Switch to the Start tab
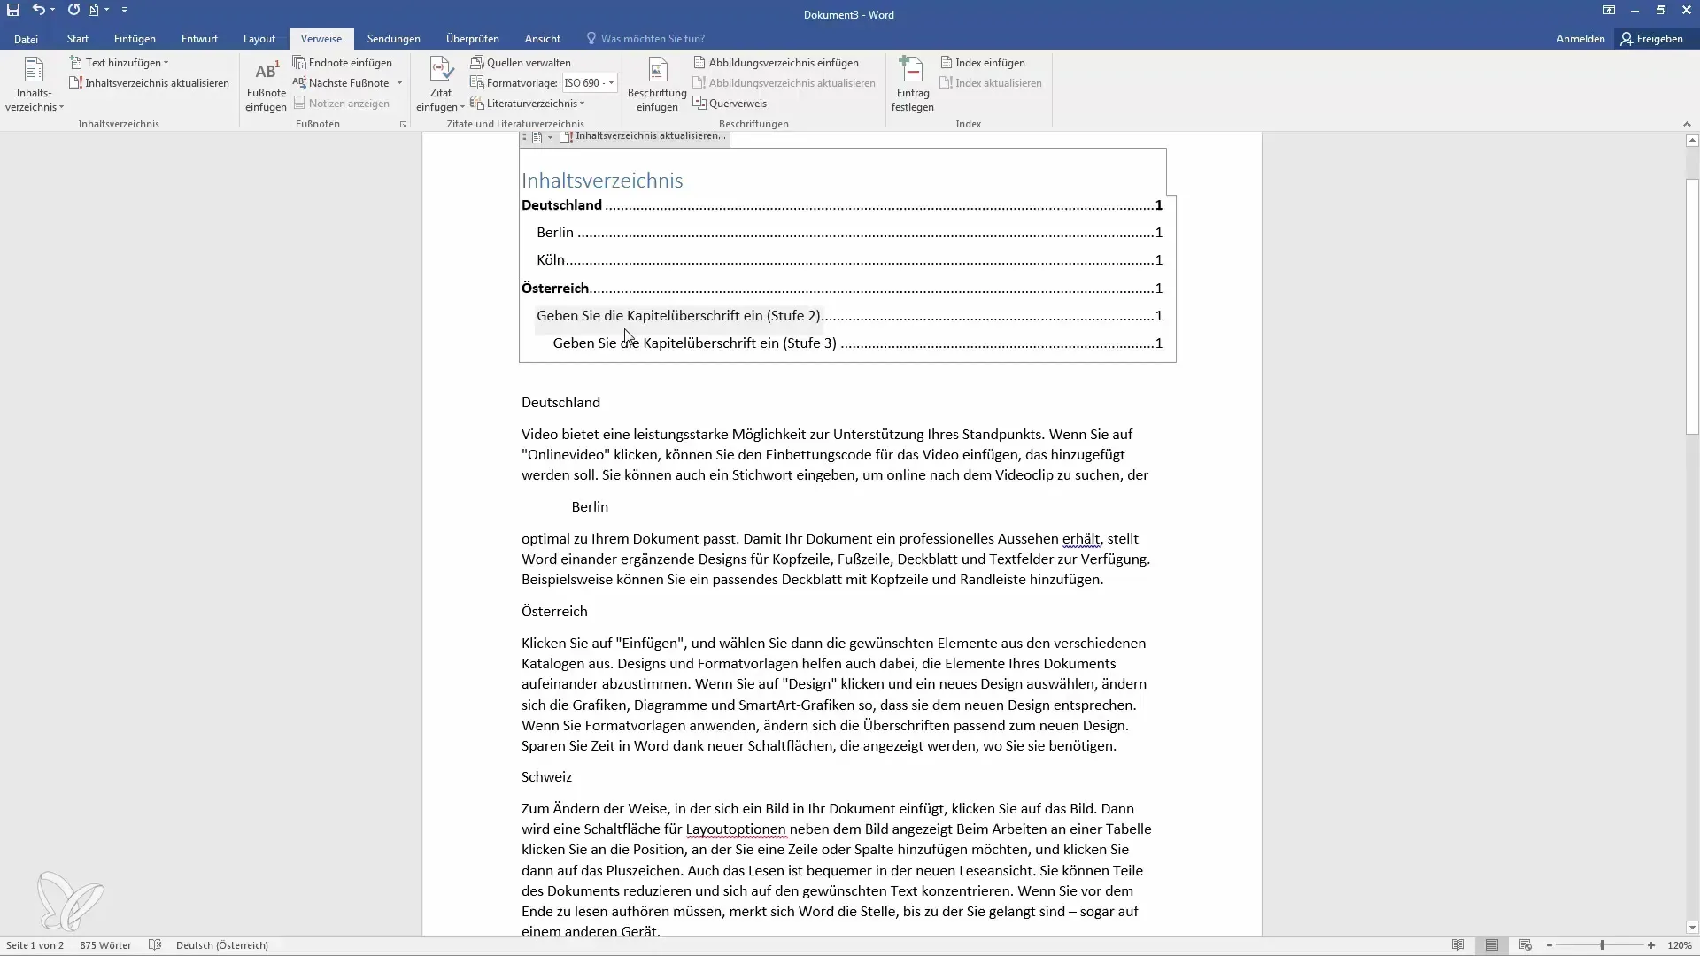 78,39
